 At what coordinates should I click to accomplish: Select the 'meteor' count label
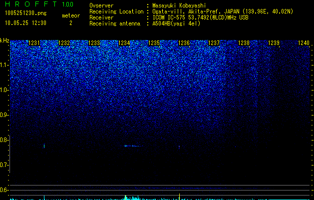click(71, 15)
